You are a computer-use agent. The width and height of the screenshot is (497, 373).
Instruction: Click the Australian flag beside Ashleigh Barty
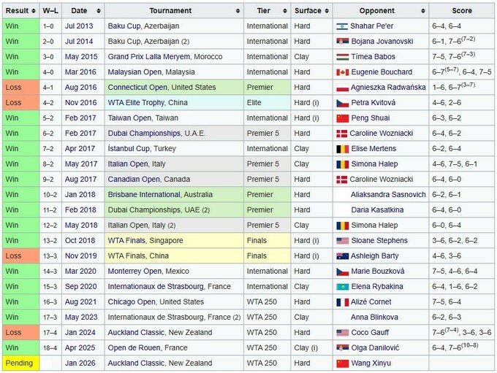pyautogui.click(x=342, y=256)
